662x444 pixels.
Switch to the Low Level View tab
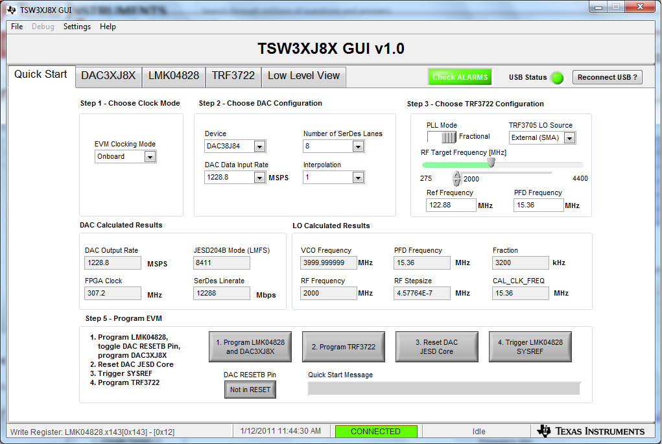303,76
